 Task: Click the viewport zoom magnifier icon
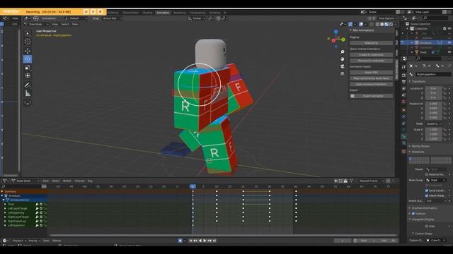pos(343,52)
